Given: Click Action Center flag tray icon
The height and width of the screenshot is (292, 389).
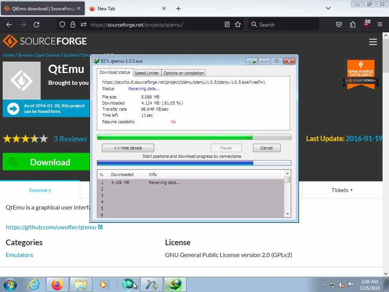Looking at the screenshot, I should [x=351, y=285].
